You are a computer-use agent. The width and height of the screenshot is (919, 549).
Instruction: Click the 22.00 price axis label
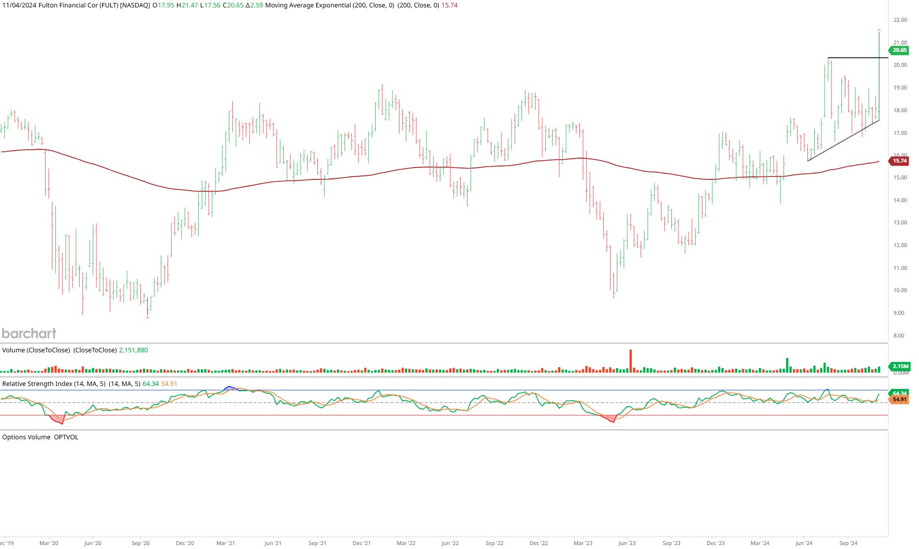click(900, 20)
